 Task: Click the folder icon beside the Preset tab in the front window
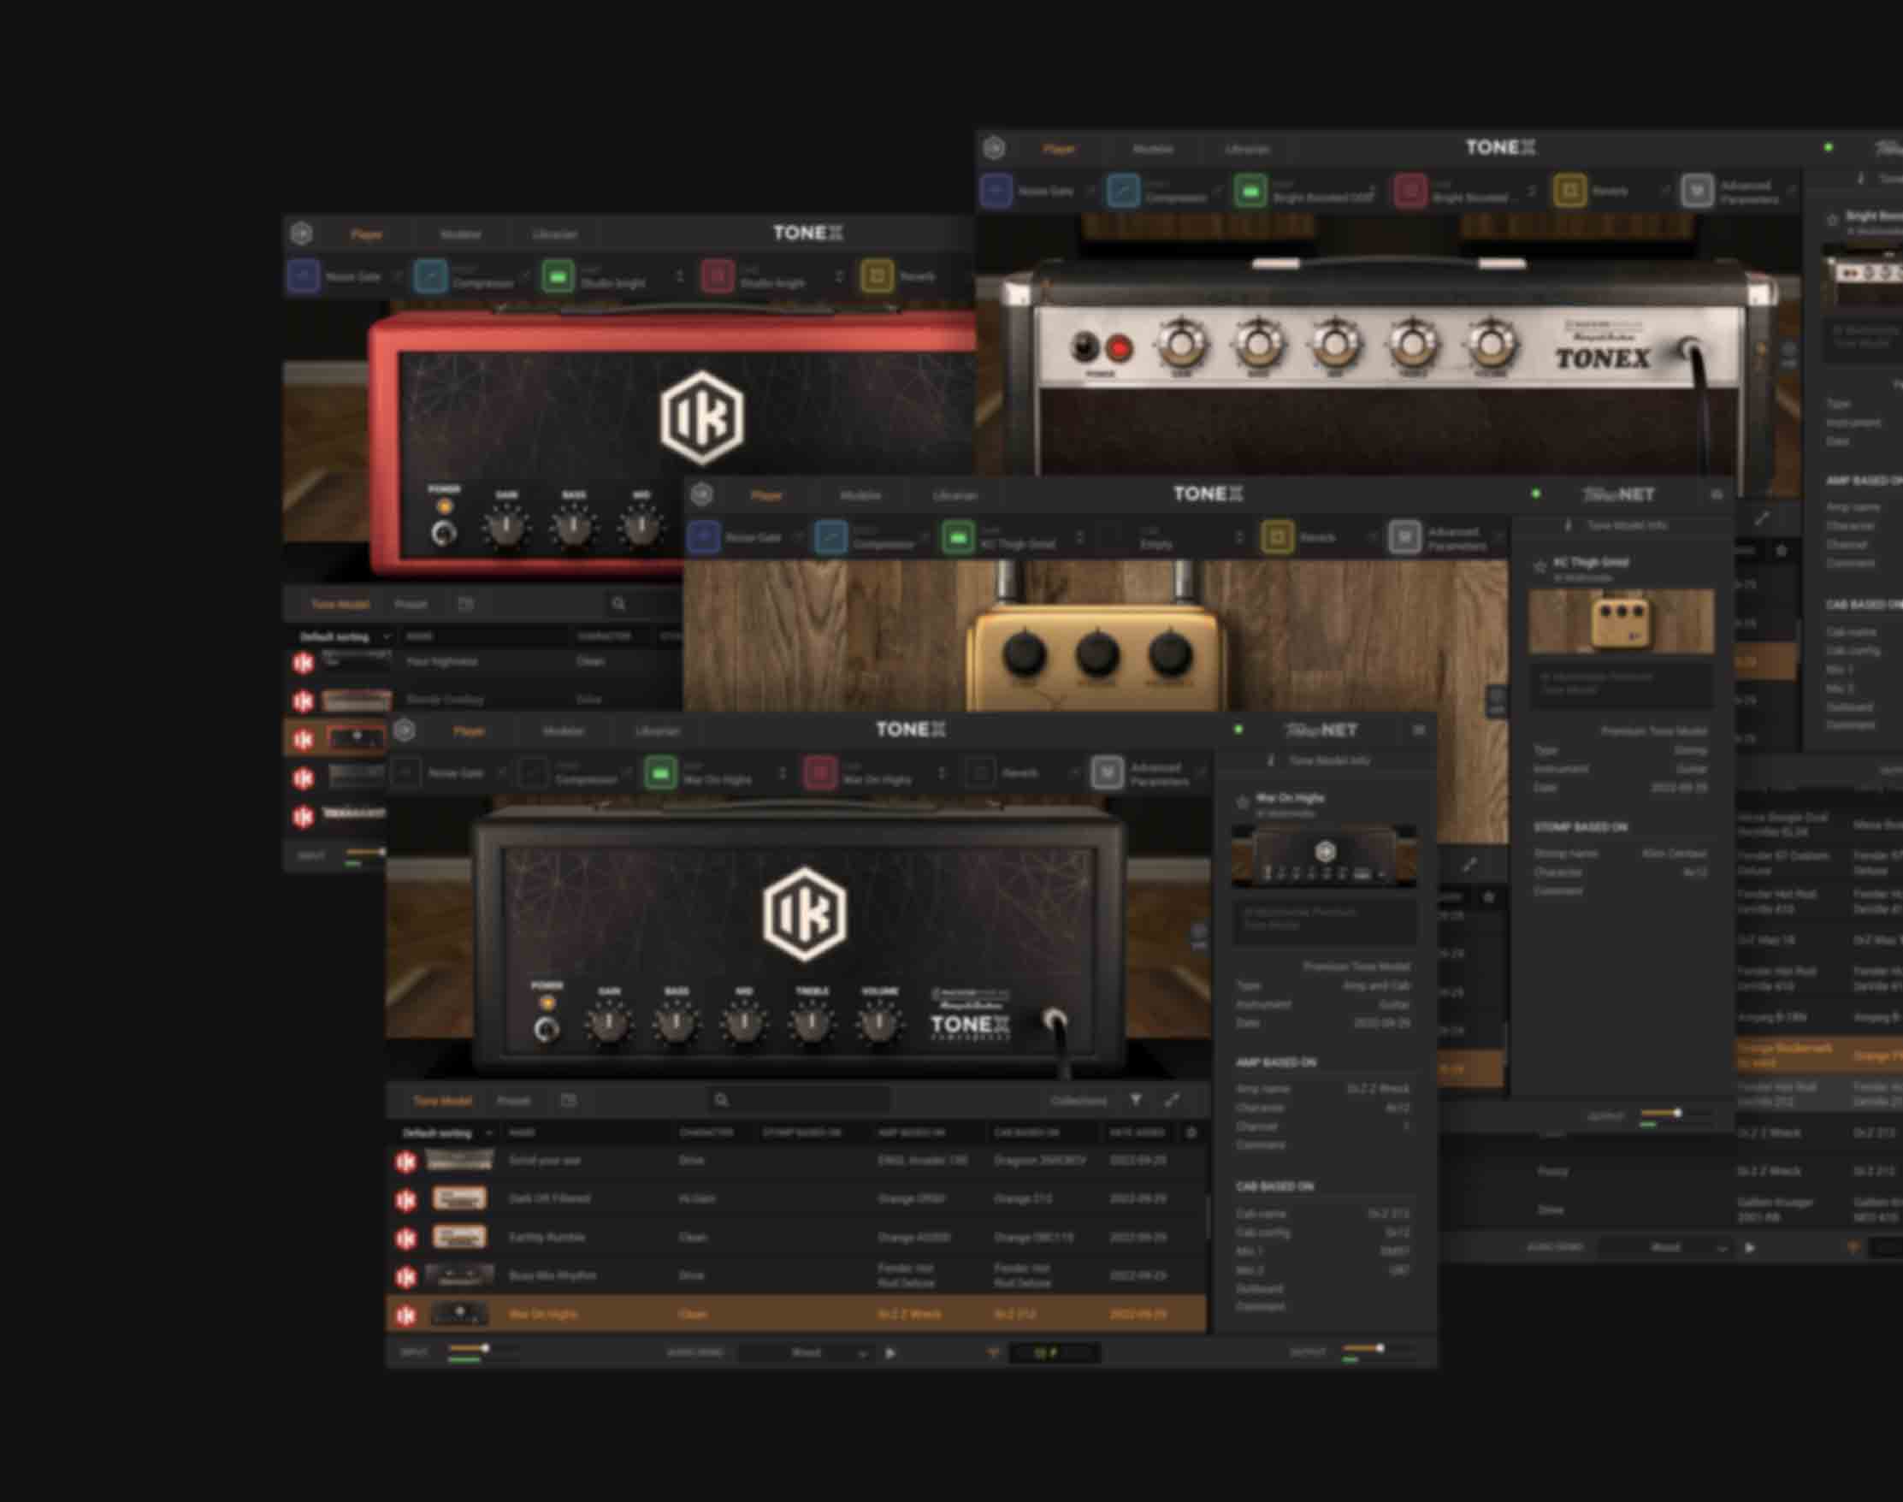pos(568,1100)
